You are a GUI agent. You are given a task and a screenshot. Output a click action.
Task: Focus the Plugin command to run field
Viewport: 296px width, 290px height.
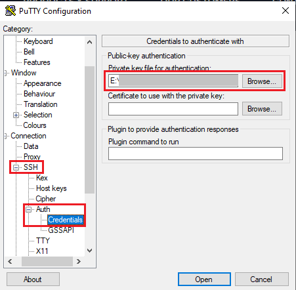coord(196,154)
